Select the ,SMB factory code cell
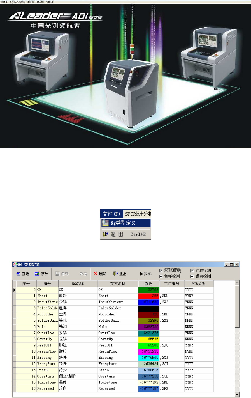This screenshot has width=251, height=398. pos(172,382)
